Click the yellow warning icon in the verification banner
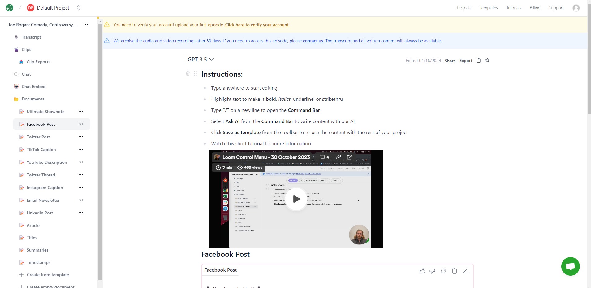This screenshot has width=591, height=288. coord(107,25)
